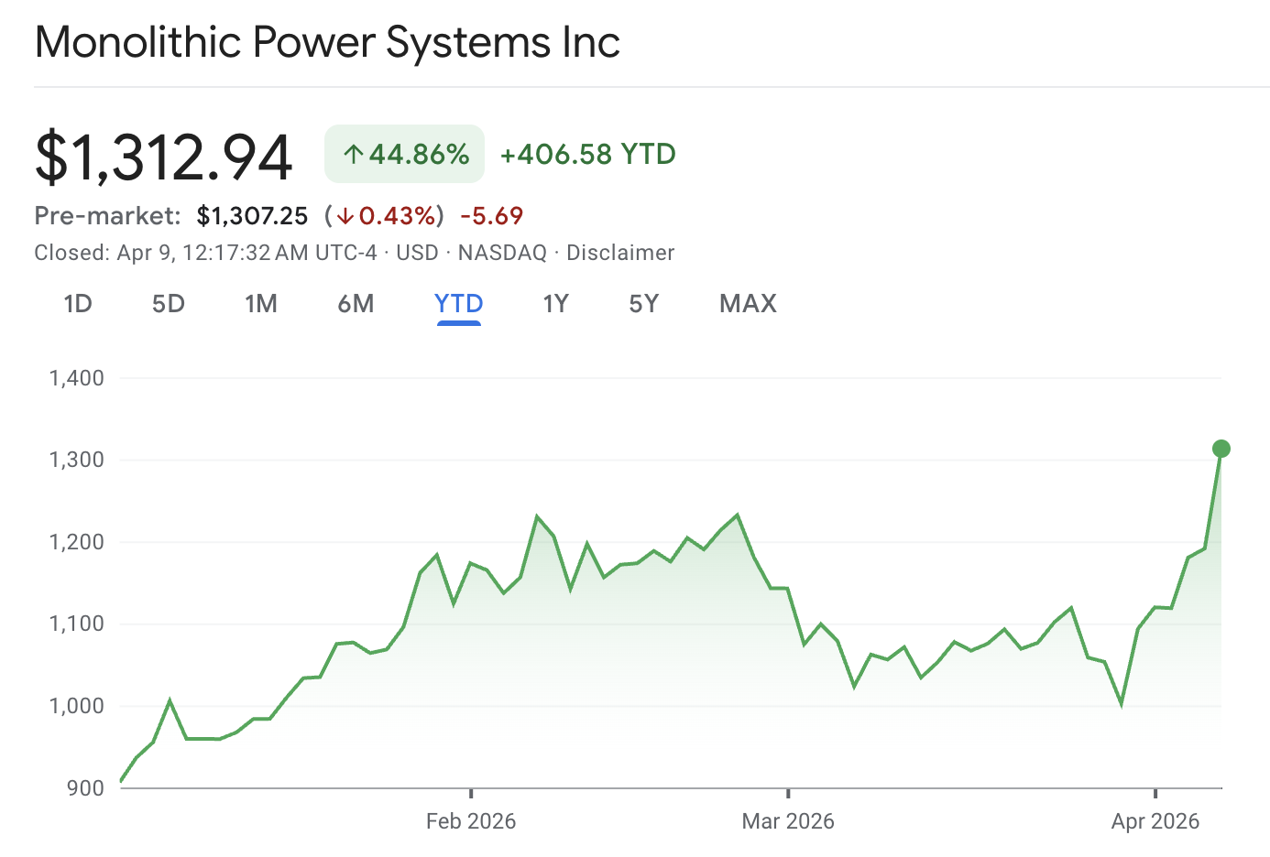
Task: Click the chart peak near Feb 2026
Action: (x=539, y=515)
